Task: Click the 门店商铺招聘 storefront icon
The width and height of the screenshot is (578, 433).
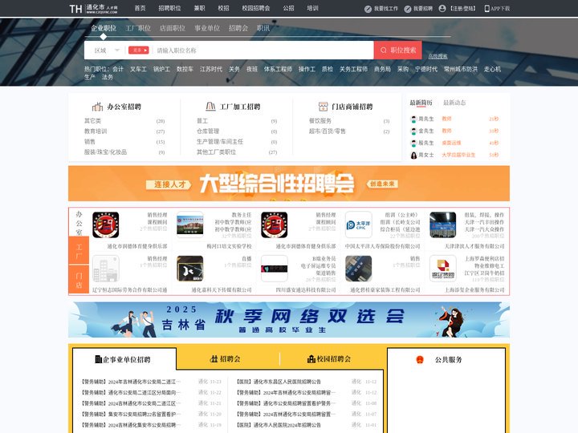Action: pos(323,107)
